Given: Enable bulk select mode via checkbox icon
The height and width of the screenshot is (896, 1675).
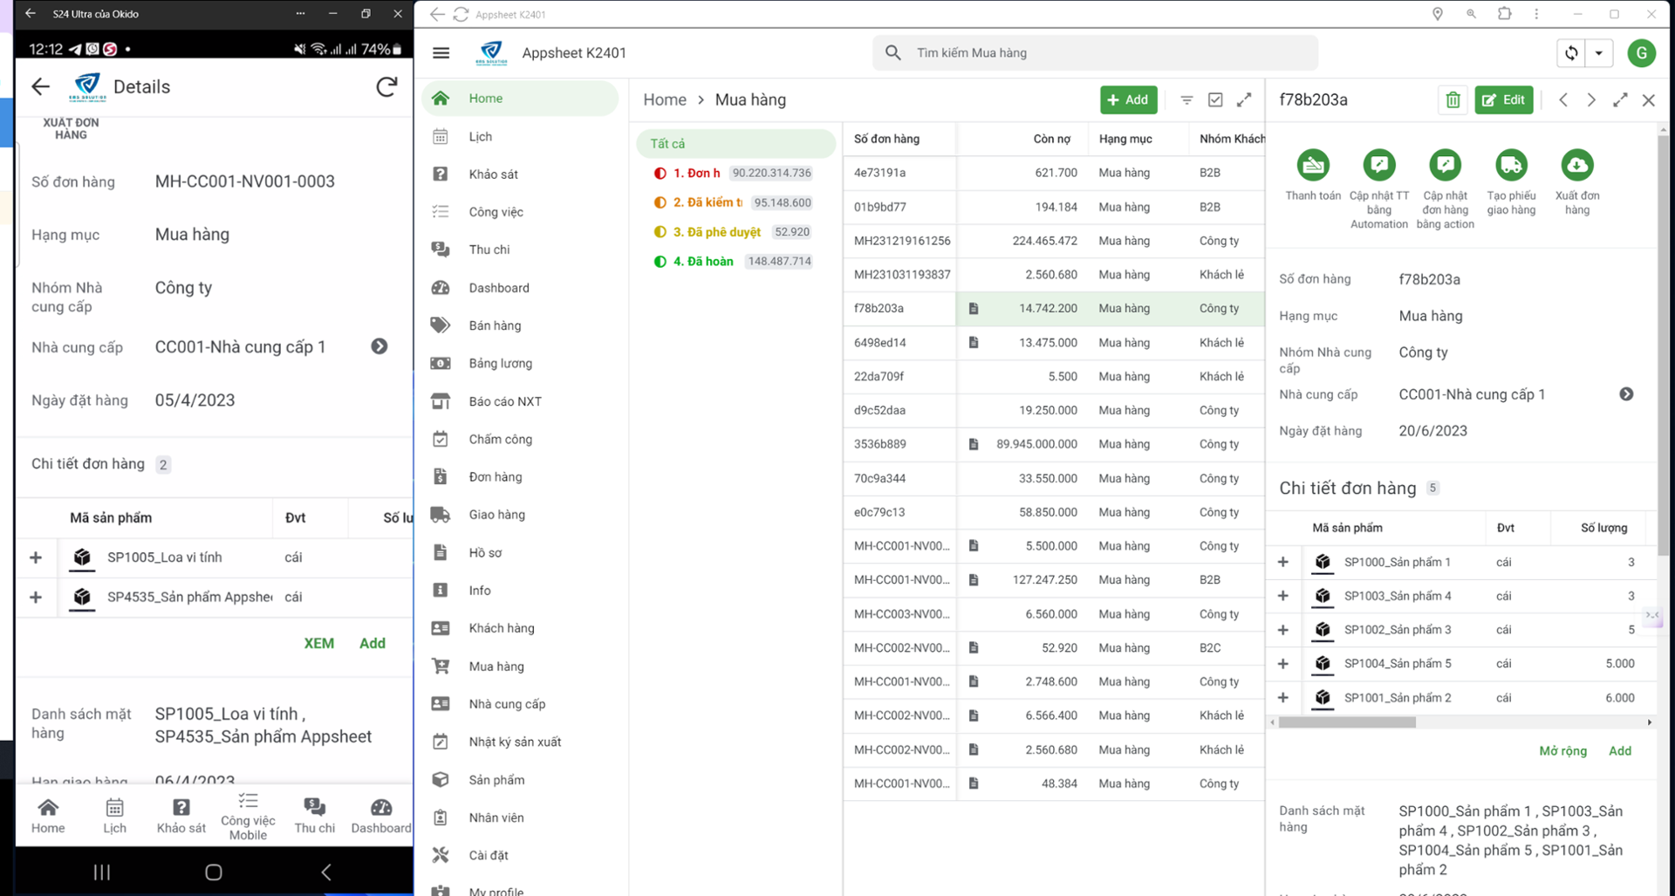Looking at the screenshot, I should pyautogui.click(x=1215, y=99).
